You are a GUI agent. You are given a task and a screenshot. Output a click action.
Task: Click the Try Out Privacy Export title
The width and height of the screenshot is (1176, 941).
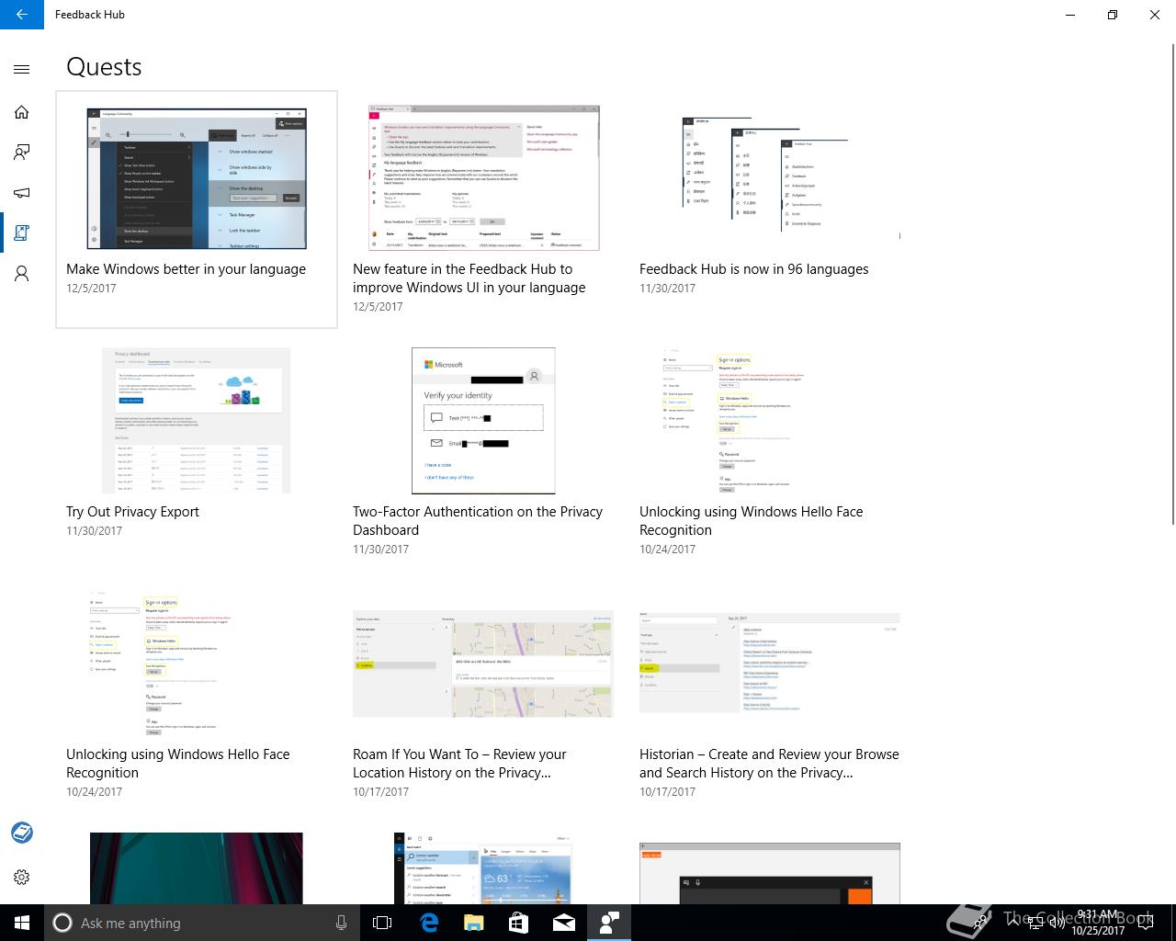[x=132, y=512]
